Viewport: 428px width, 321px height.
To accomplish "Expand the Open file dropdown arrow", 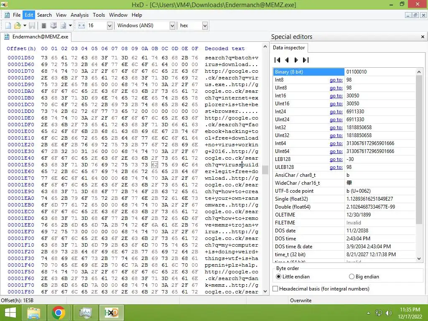I will 25,25.
